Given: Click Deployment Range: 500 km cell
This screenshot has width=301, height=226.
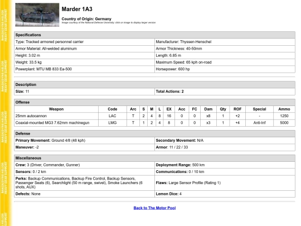Looking at the screenshot, I should (x=225, y=165).
